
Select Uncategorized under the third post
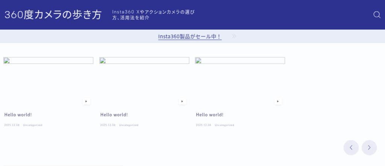point(224,125)
